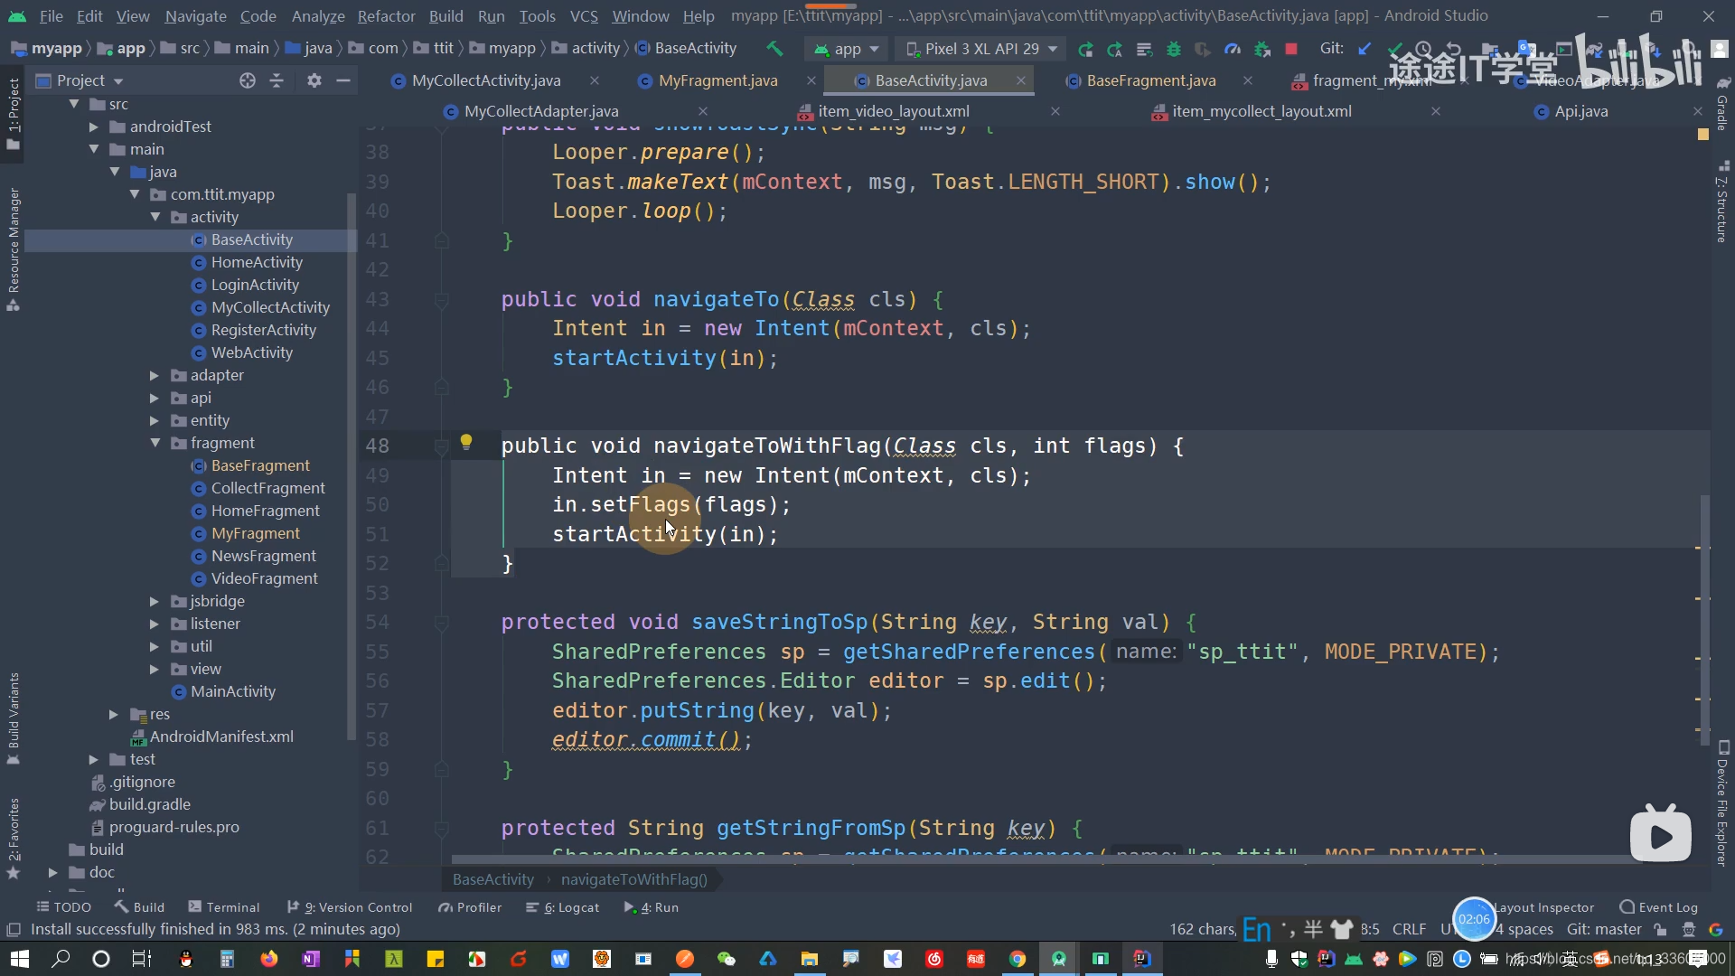Click the intention lightbulb on line 48
This screenshot has height=976, width=1735.
coord(466,442)
